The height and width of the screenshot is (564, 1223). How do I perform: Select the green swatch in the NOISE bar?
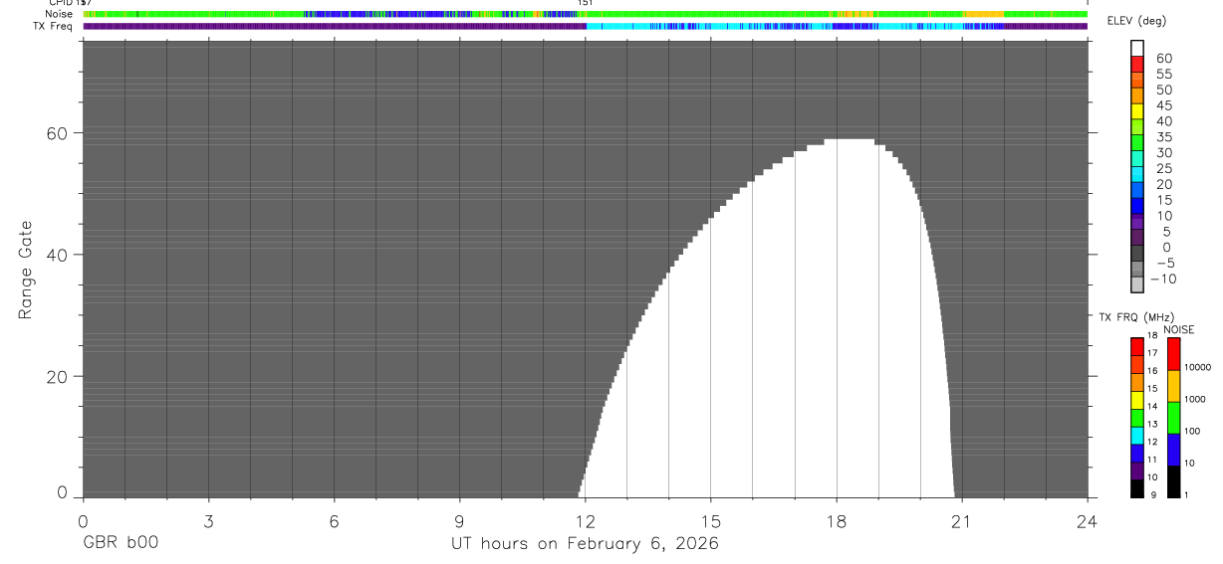click(x=1173, y=418)
